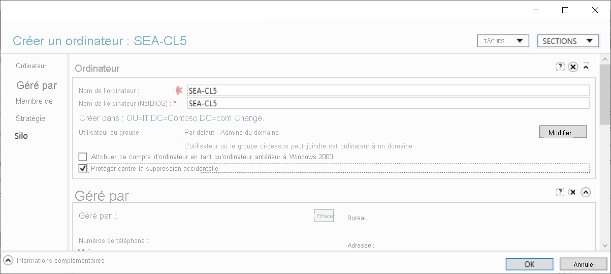
Task: Close the Ordinateur section with its X icon
Action: 573,67
